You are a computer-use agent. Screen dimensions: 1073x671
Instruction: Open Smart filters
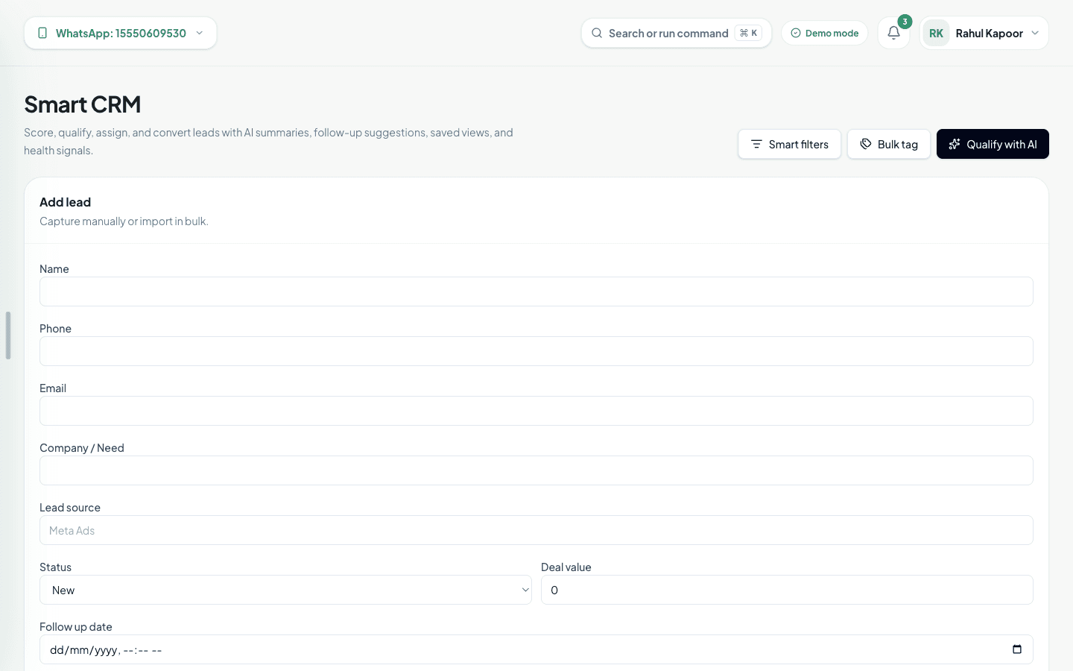(x=789, y=144)
